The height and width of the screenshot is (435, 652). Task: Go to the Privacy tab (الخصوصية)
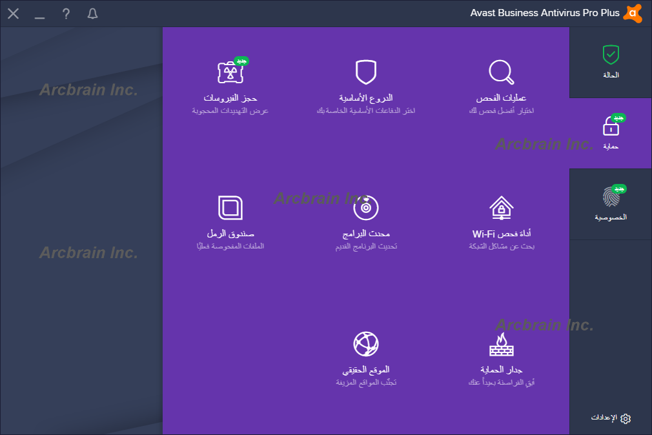tap(611, 204)
